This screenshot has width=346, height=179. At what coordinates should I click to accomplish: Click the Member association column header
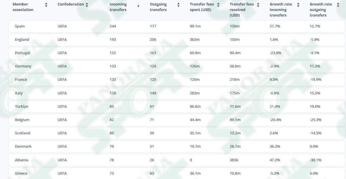23,7
